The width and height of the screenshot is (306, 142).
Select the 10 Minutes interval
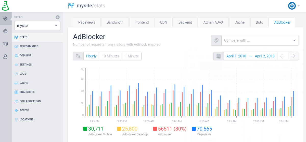111,56
